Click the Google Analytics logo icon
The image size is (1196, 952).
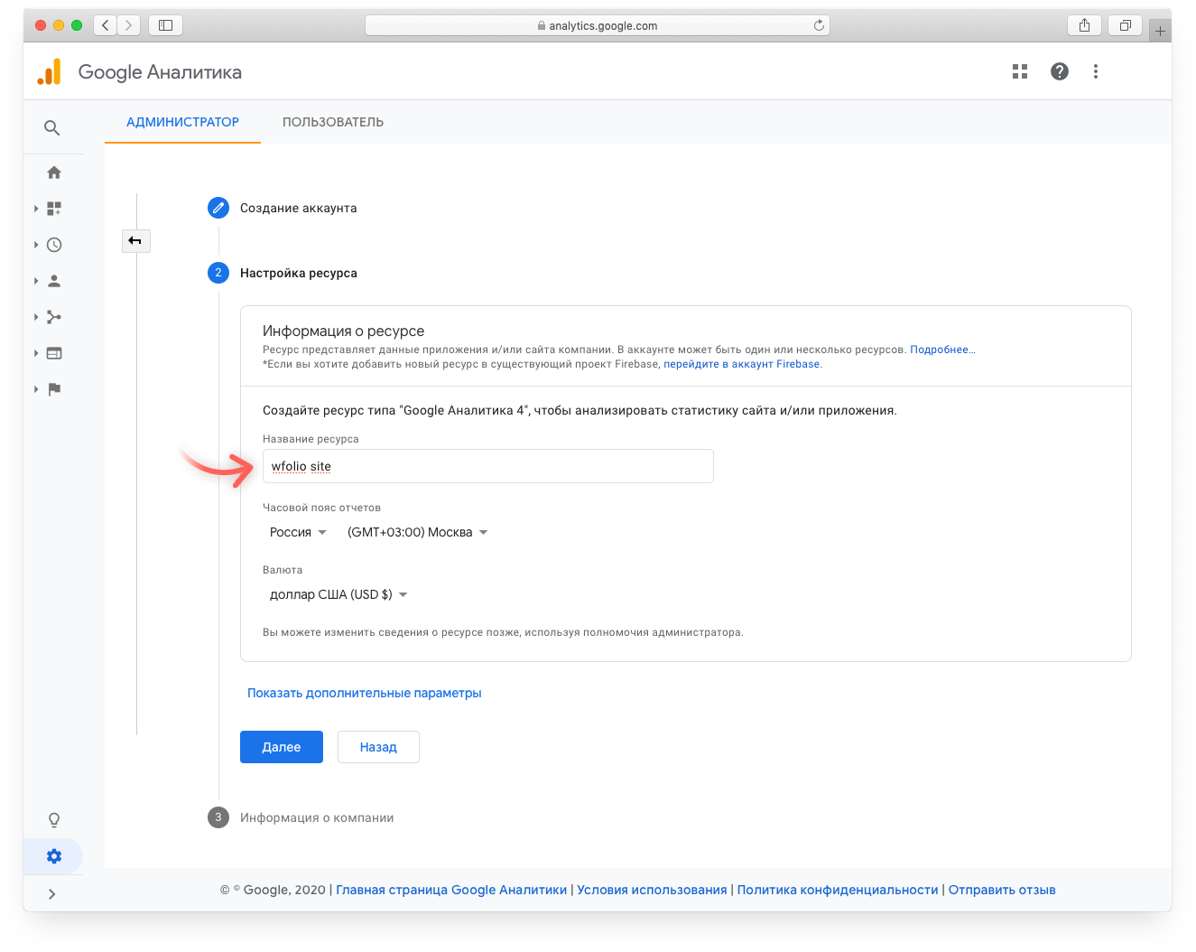[50, 71]
